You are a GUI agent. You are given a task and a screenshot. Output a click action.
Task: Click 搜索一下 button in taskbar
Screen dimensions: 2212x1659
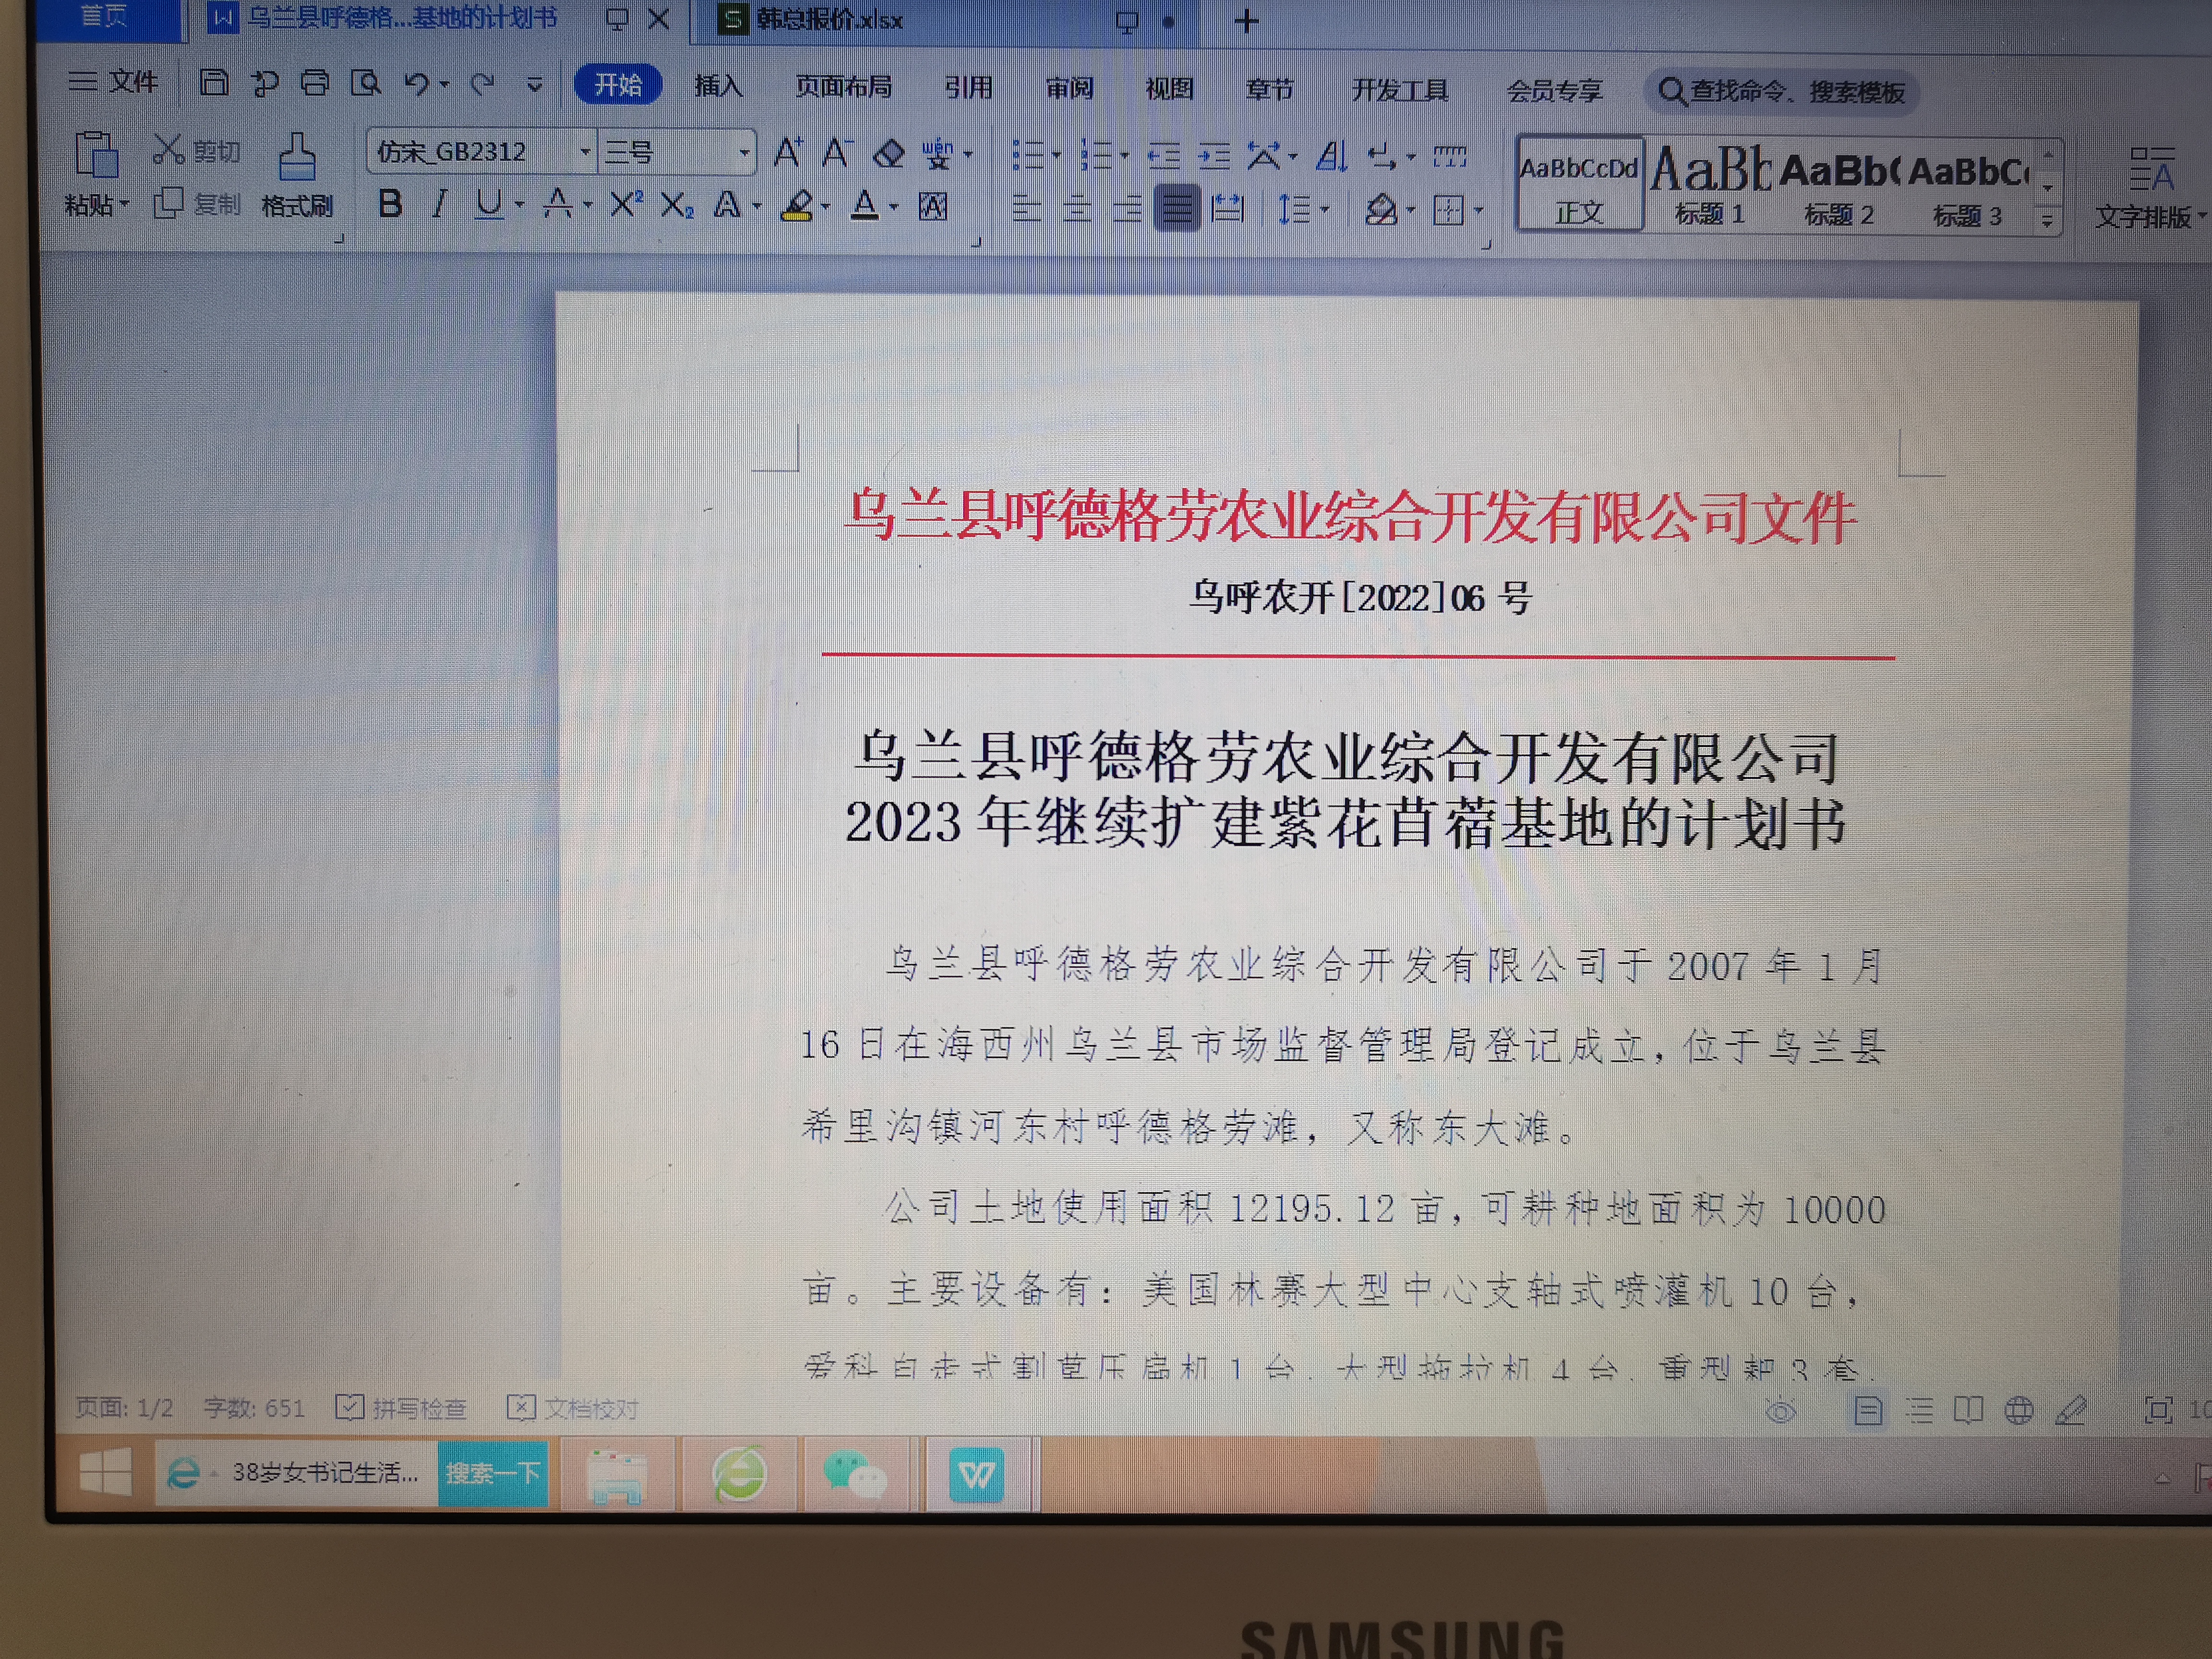pyautogui.click(x=493, y=1473)
